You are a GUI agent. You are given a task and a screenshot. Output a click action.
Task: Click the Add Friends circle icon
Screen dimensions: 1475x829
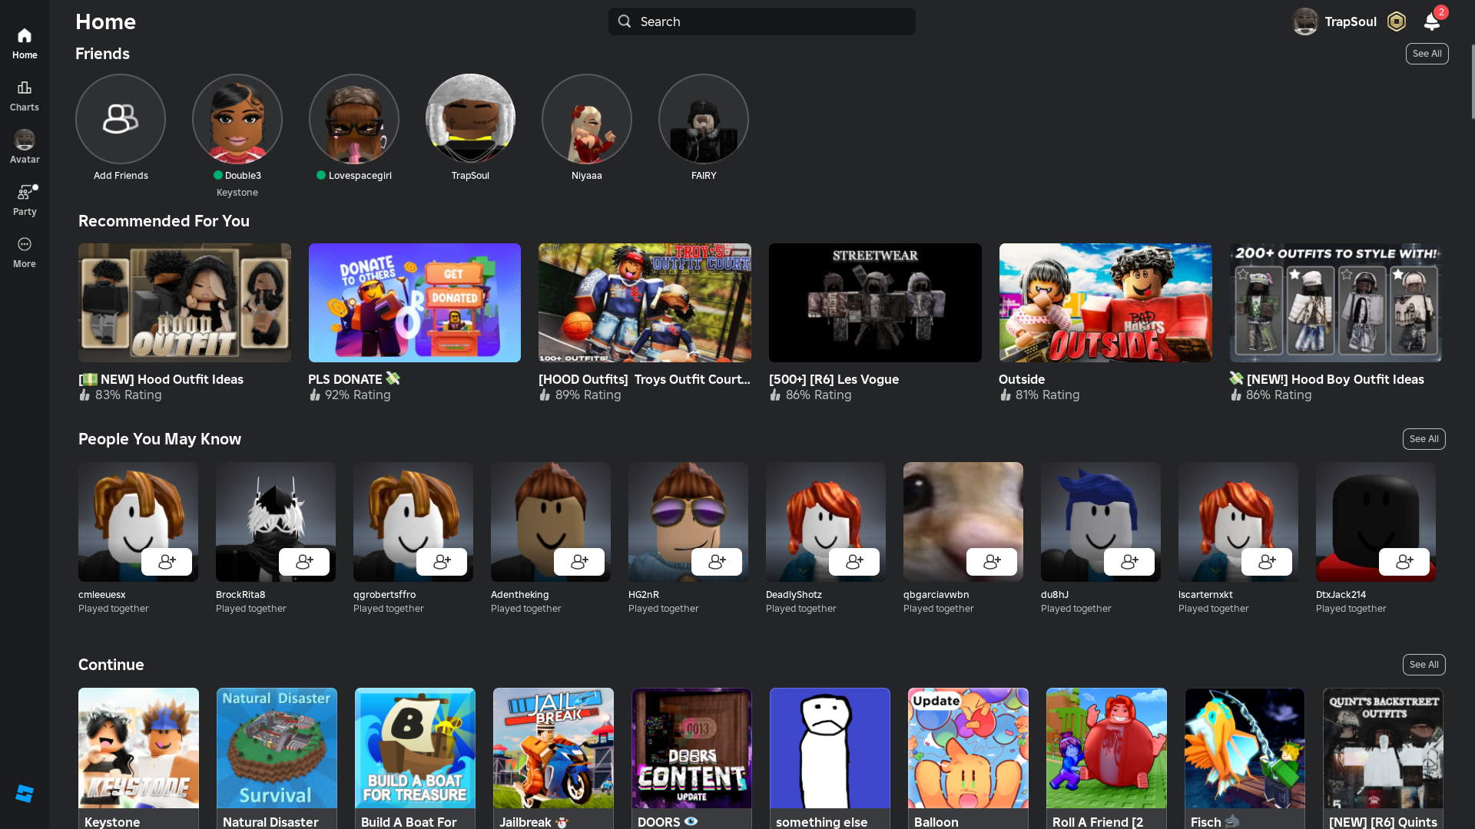[x=121, y=119]
